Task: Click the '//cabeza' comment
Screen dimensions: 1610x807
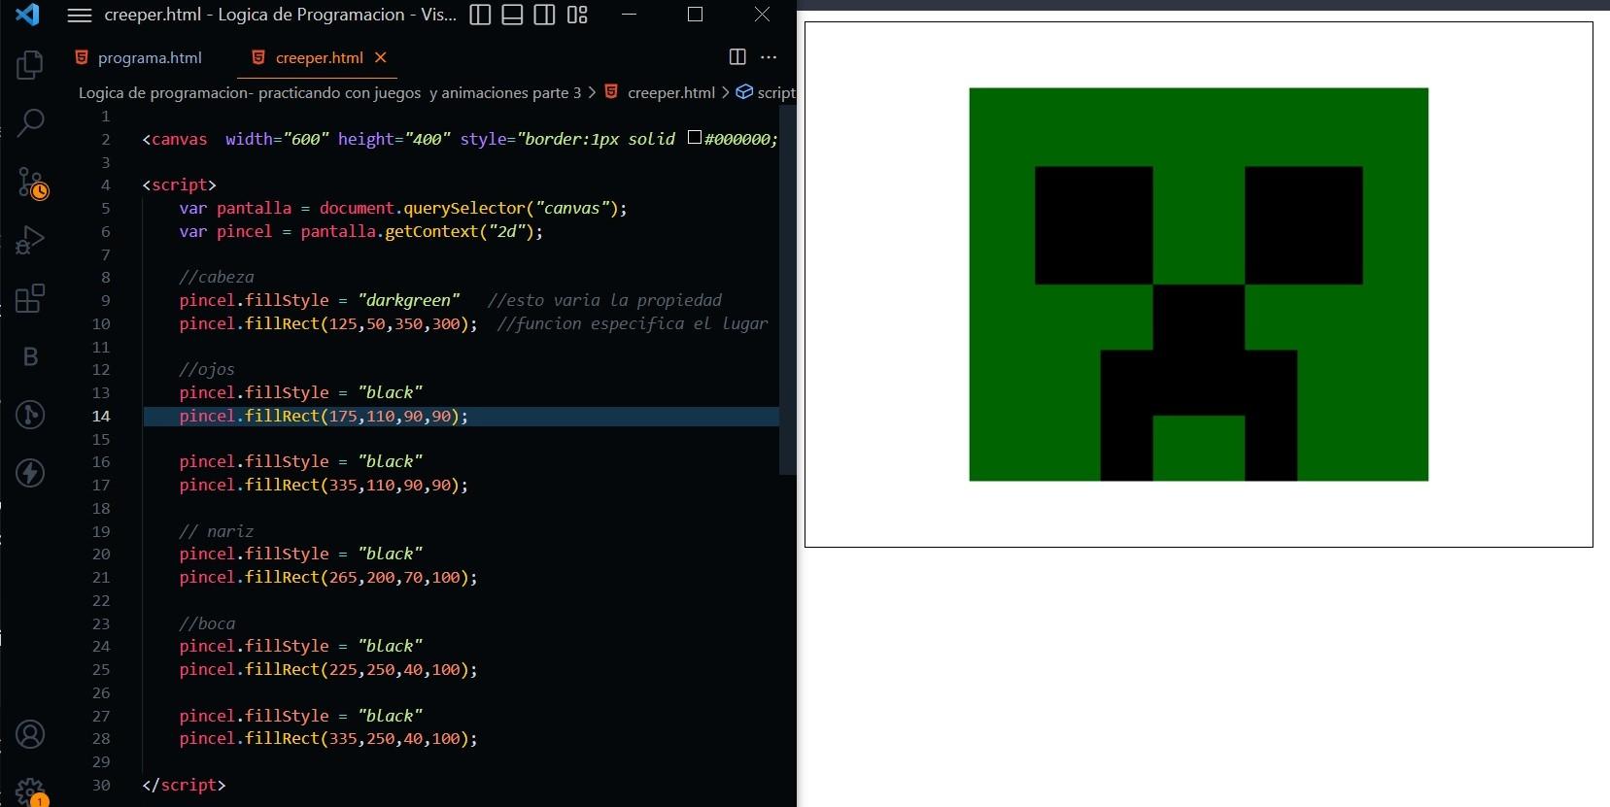Action: pos(217,277)
